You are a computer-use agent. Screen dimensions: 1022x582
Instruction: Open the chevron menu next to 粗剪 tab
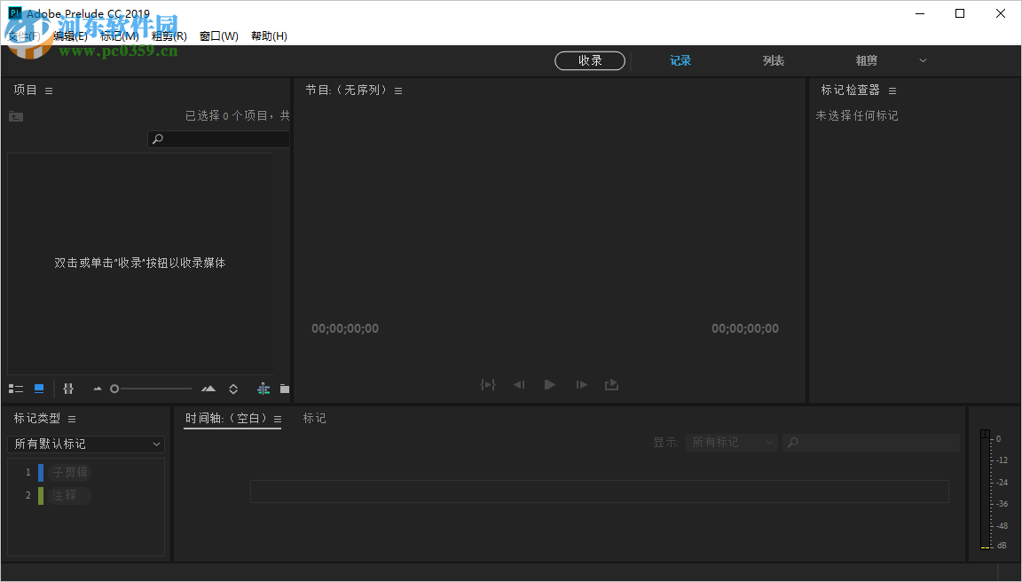(x=923, y=60)
